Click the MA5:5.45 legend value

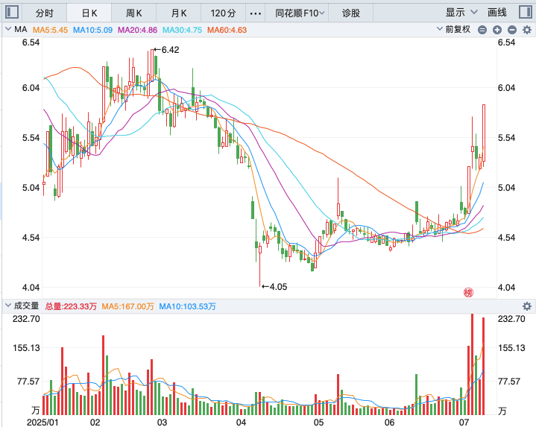coord(50,30)
